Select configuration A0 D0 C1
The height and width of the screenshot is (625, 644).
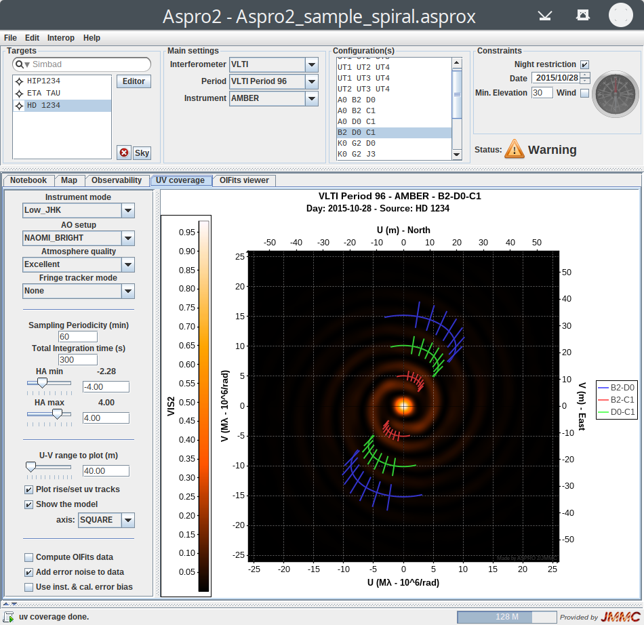coord(393,121)
